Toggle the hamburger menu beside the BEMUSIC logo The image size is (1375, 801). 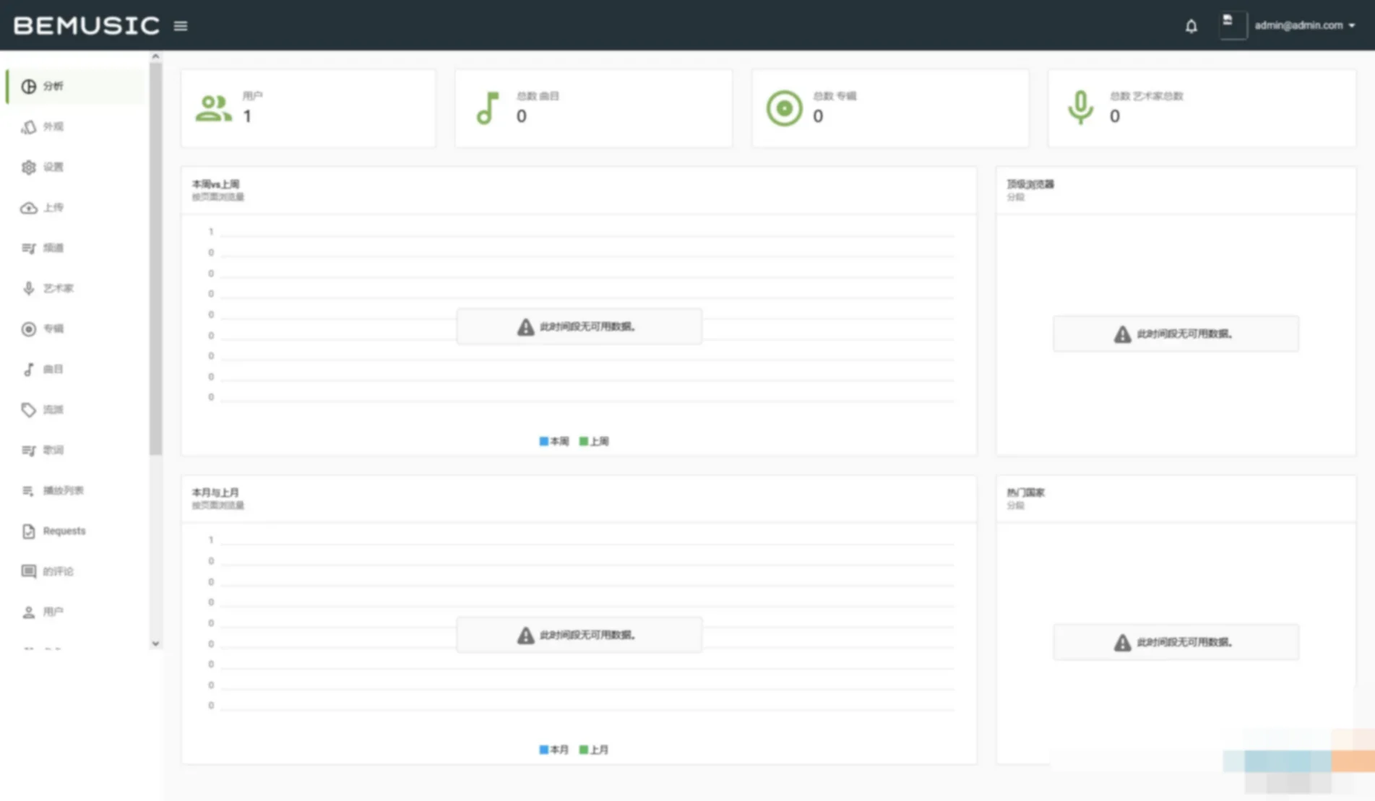(x=181, y=26)
